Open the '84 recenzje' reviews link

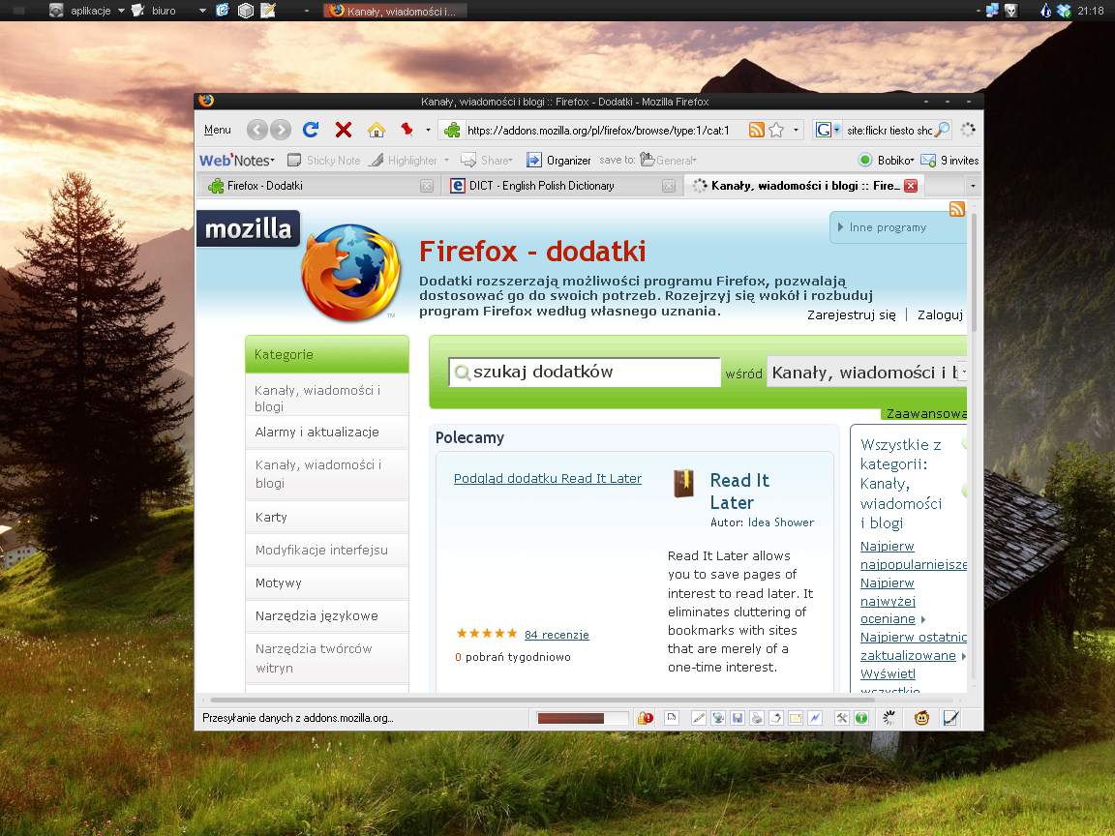[557, 635]
